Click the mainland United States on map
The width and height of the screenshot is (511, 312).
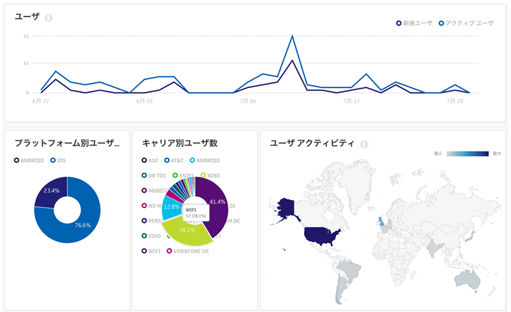coord(321,236)
